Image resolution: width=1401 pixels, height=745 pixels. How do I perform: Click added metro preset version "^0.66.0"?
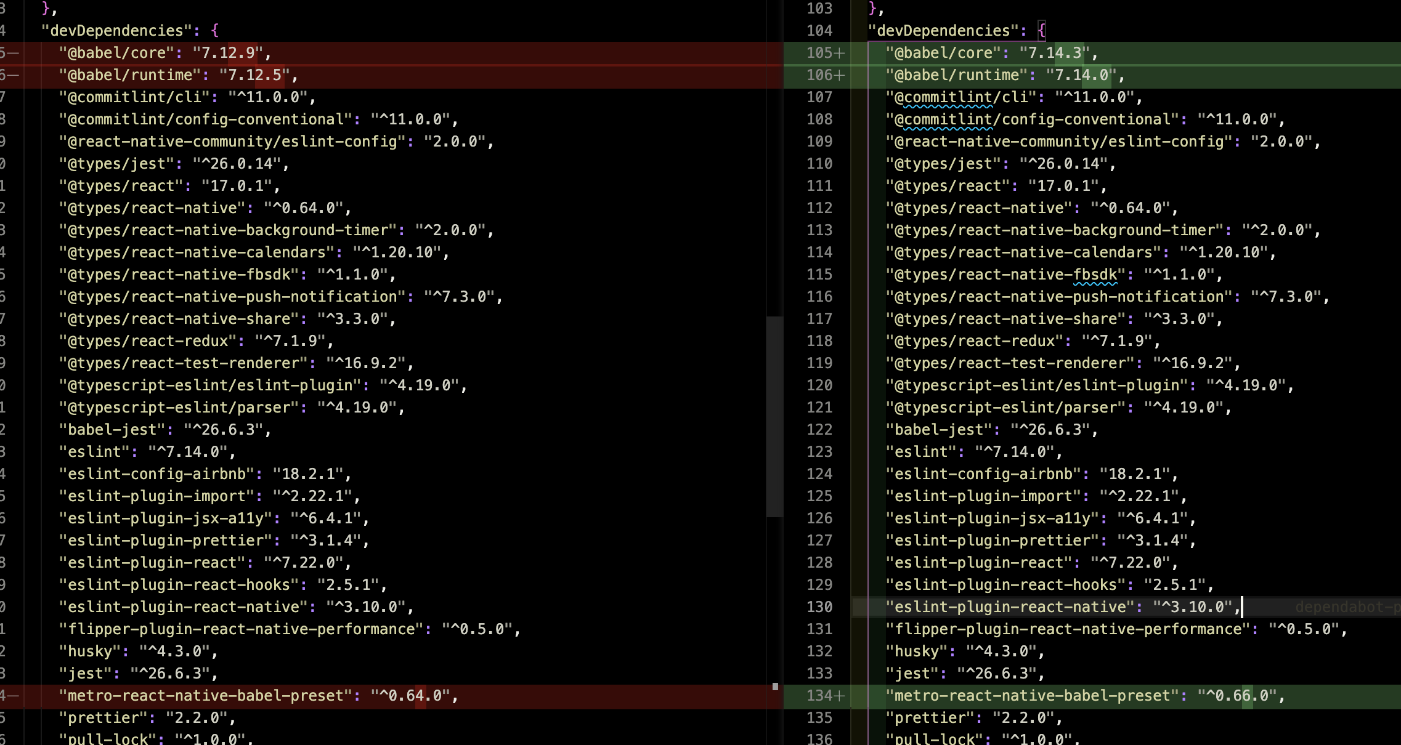coord(1238,696)
